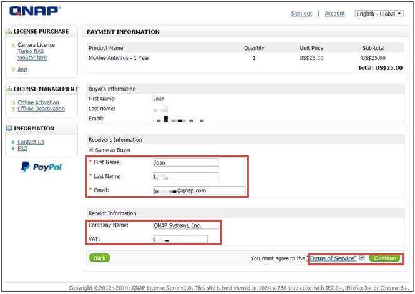Open the FAQ page

[x=22, y=148]
